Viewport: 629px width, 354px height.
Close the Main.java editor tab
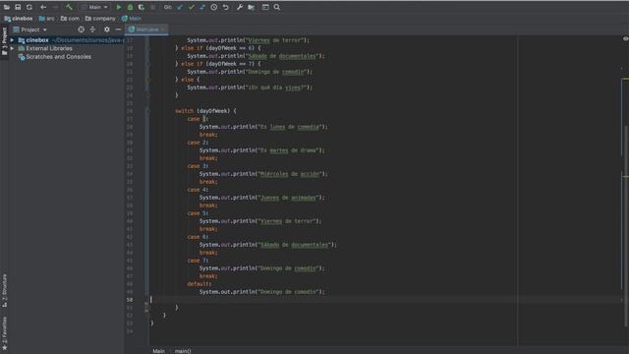pyautogui.click(x=162, y=29)
